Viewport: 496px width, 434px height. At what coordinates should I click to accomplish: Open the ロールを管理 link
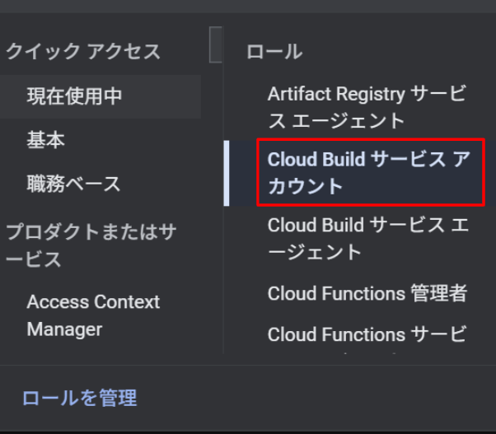click(79, 399)
